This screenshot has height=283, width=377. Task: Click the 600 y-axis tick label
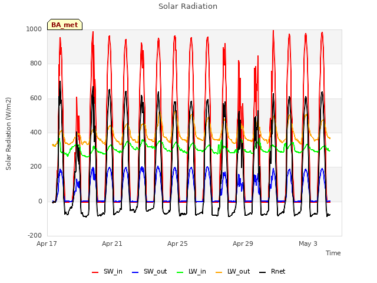tap(36, 98)
